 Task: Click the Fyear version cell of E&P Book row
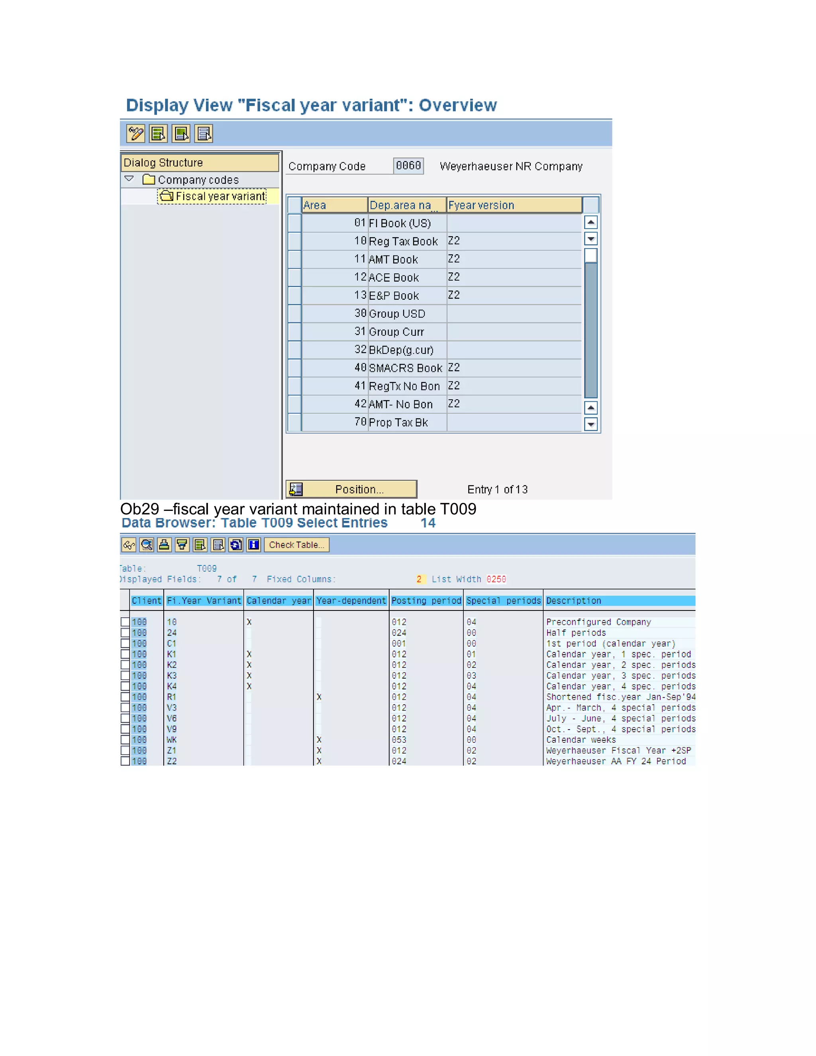(514, 295)
